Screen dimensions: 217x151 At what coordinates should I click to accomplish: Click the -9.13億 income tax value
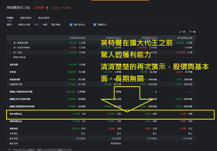click(82, 72)
